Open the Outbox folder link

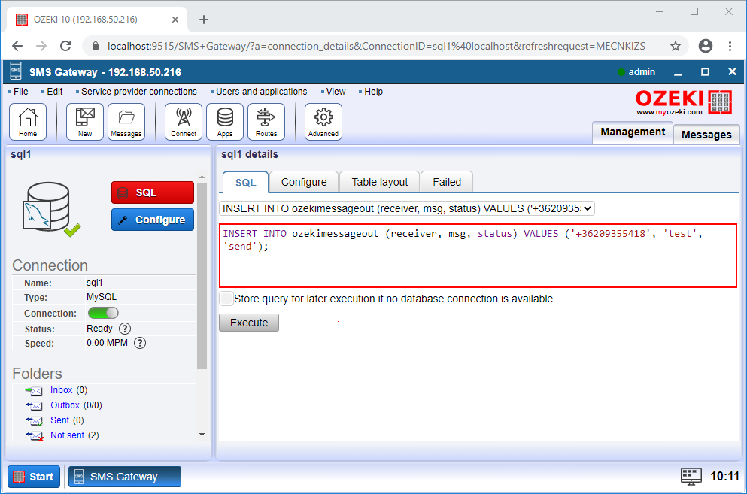65,405
